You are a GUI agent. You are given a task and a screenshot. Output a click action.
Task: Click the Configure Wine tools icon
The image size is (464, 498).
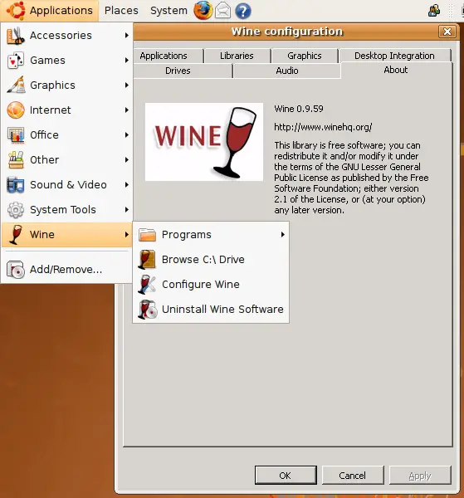pos(147,284)
